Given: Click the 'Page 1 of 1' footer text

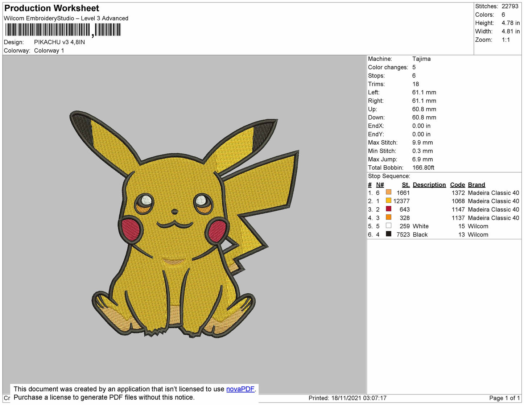Looking at the screenshot, I should click(x=504, y=398).
